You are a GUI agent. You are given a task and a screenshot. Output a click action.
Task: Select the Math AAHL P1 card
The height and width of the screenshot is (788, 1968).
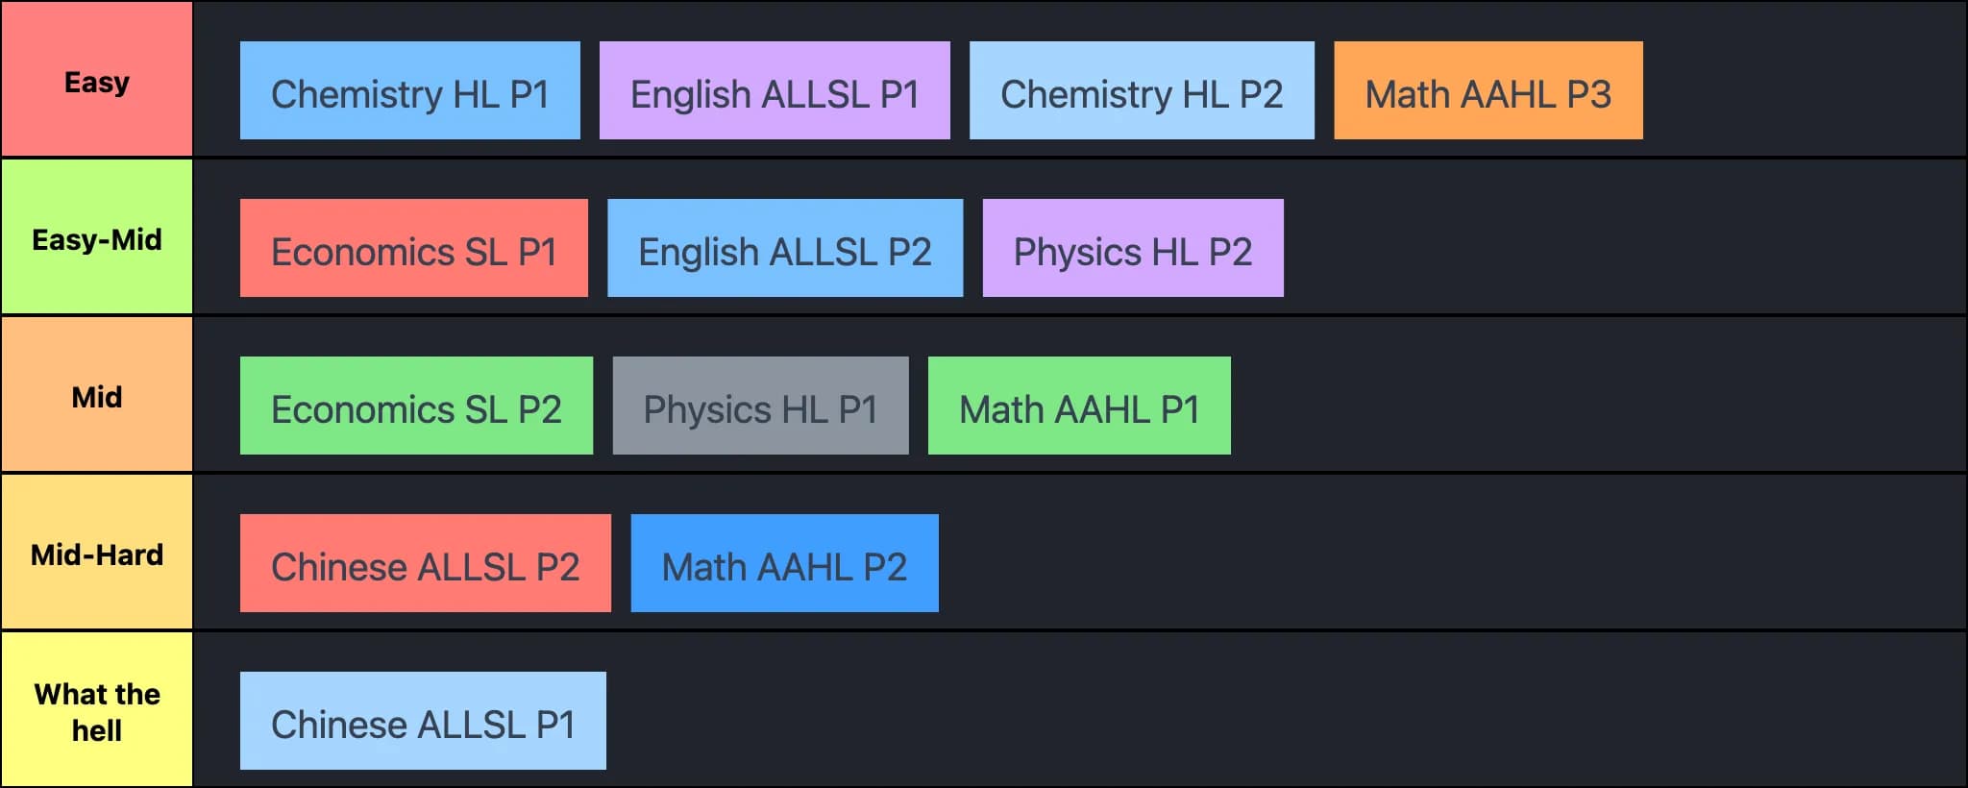point(1079,406)
